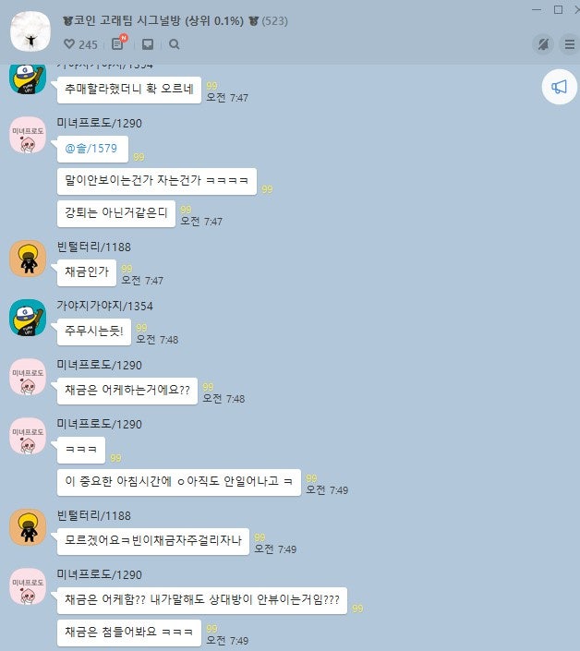
Task: Open the chatroom profile picture thumbnail
Action: [30, 31]
